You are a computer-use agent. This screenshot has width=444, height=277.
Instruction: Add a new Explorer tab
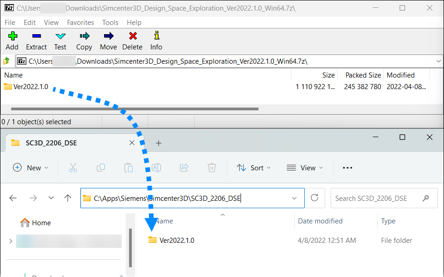click(x=159, y=143)
